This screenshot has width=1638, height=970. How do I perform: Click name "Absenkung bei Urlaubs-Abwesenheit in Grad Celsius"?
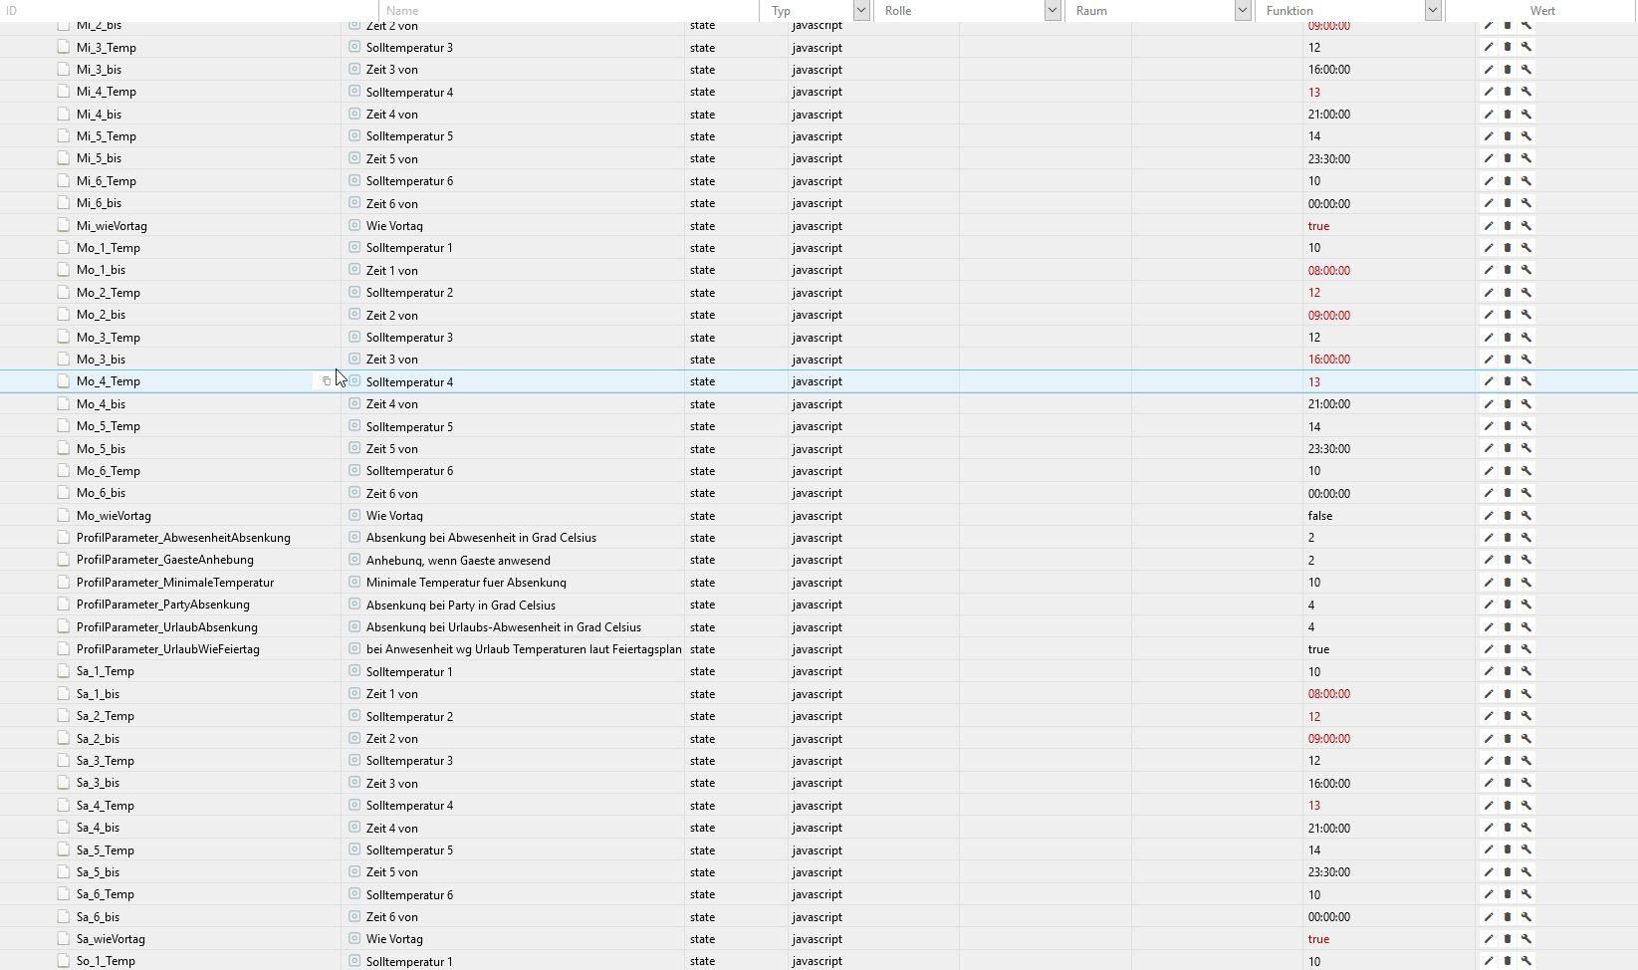[x=504, y=627]
